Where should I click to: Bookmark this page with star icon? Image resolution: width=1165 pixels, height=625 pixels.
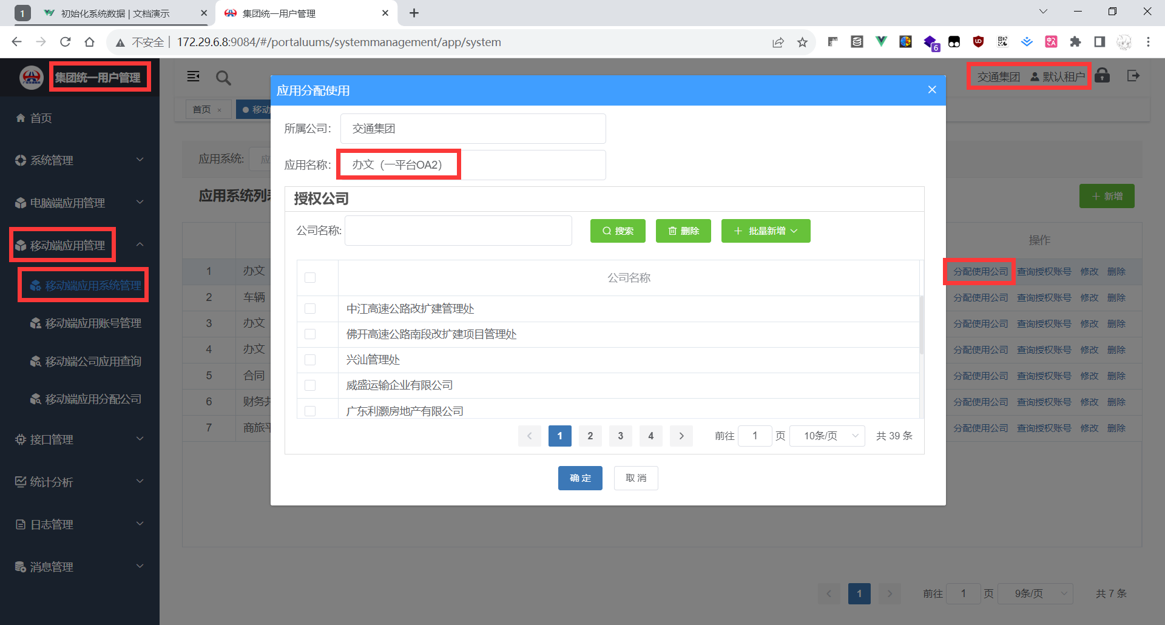[x=803, y=42]
